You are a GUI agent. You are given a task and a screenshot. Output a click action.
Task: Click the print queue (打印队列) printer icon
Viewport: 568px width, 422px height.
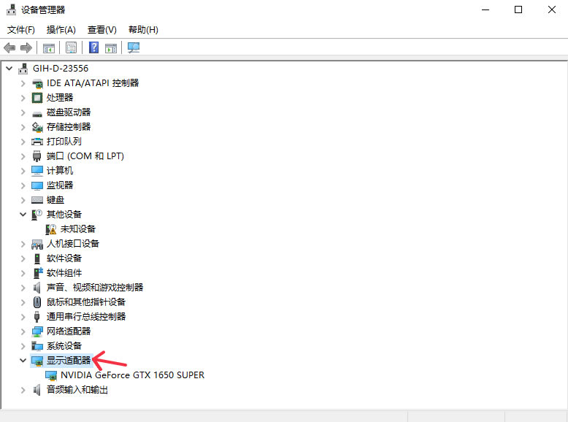(x=37, y=142)
